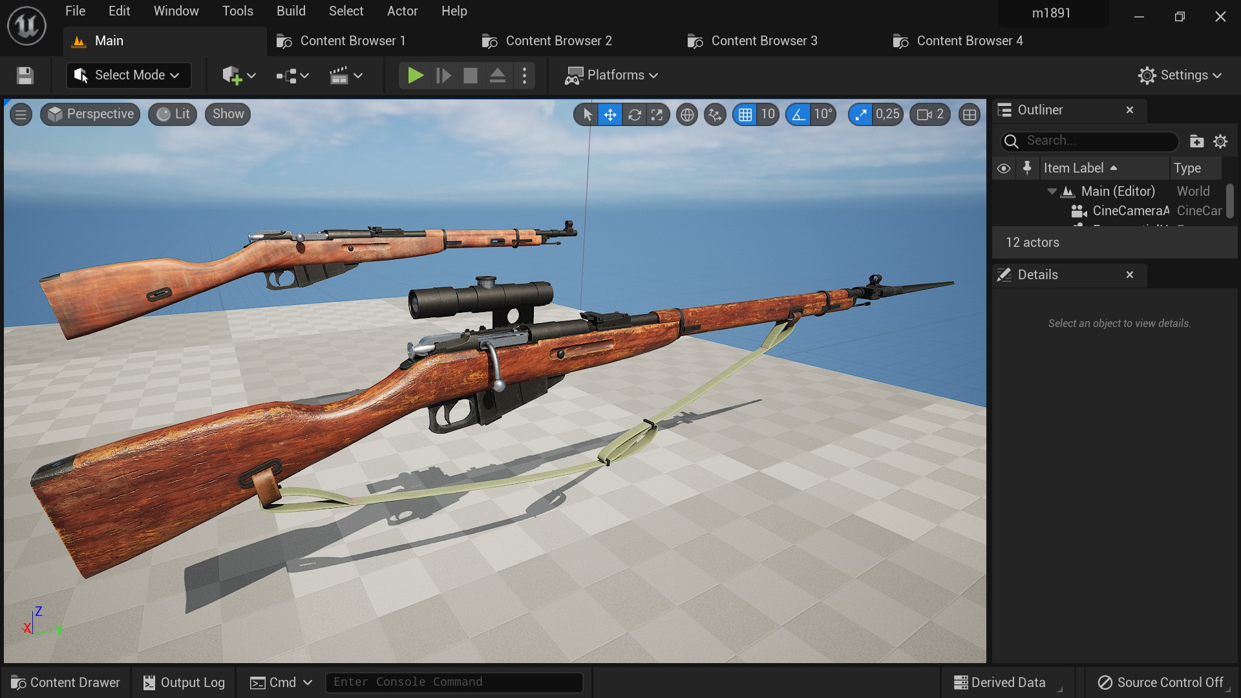1241x698 pixels.
Task: Click the console command input field
Action: 454,682
